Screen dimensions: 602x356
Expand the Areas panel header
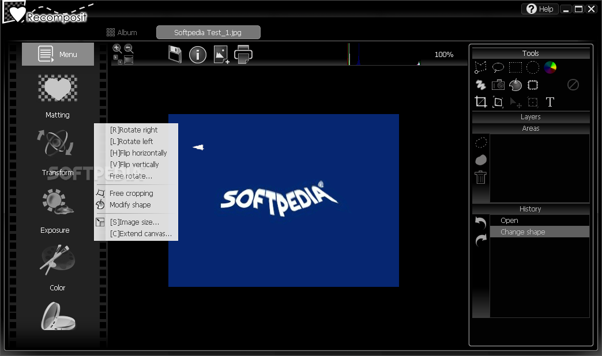pyautogui.click(x=530, y=128)
